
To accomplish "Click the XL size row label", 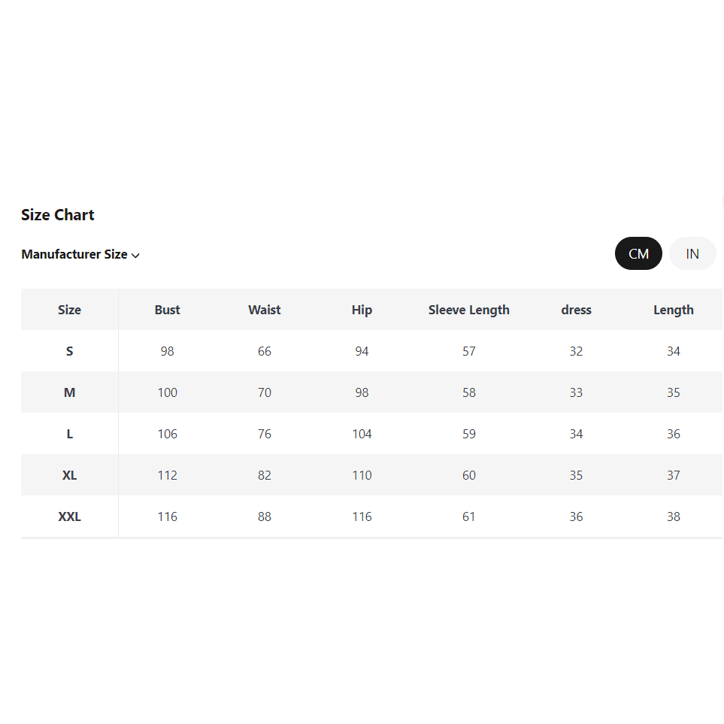I will pyautogui.click(x=69, y=475).
